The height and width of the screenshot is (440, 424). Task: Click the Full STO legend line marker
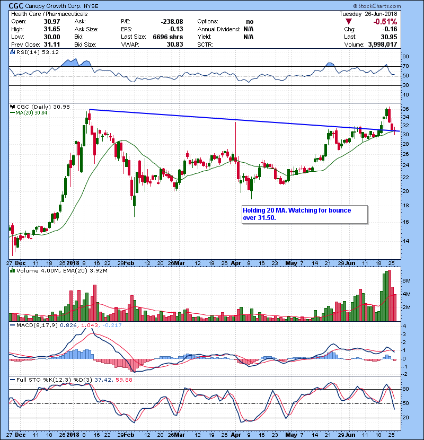click(12, 380)
